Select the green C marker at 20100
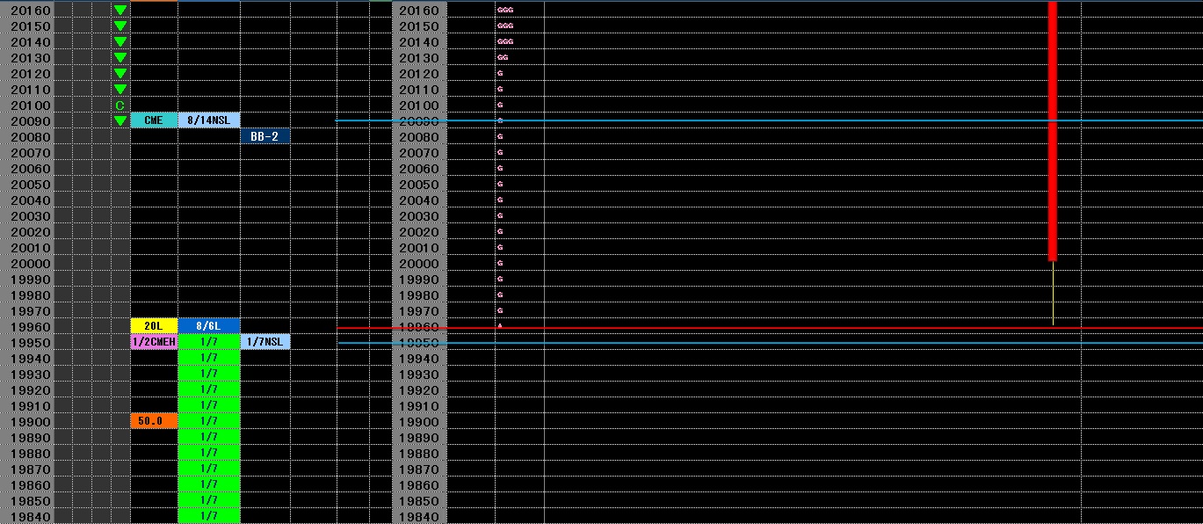Screen dimensions: 1203x524 pyautogui.click(x=120, y=106)
